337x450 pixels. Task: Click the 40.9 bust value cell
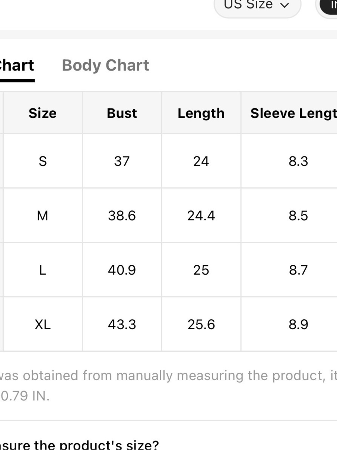point(122,270)
